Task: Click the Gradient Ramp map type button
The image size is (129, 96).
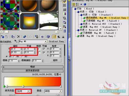Action: (x=57, y=41)
